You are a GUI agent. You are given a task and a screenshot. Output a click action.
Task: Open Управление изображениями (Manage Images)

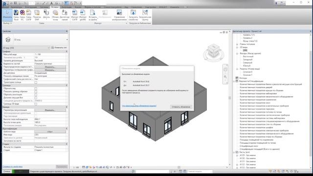coord(119,15)
